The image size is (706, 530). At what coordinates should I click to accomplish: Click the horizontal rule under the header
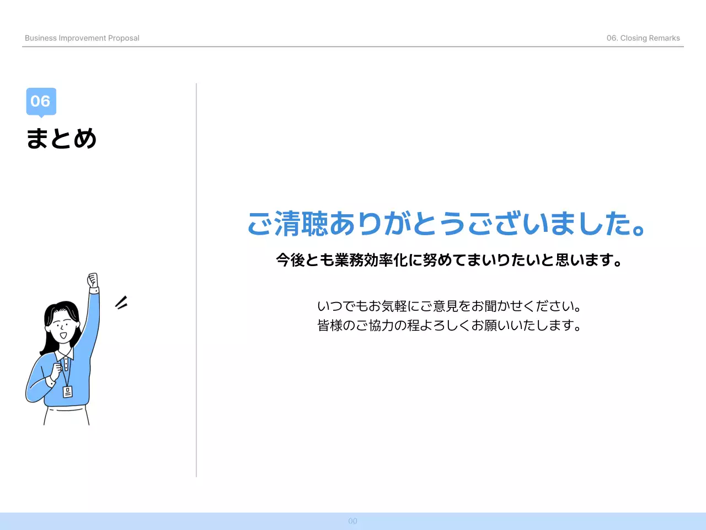(353, 48)
